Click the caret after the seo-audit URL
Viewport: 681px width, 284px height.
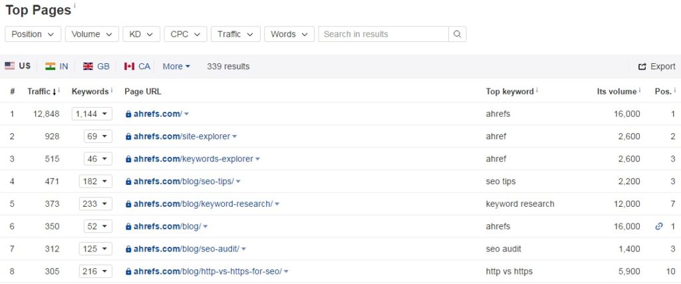[243, 249]
